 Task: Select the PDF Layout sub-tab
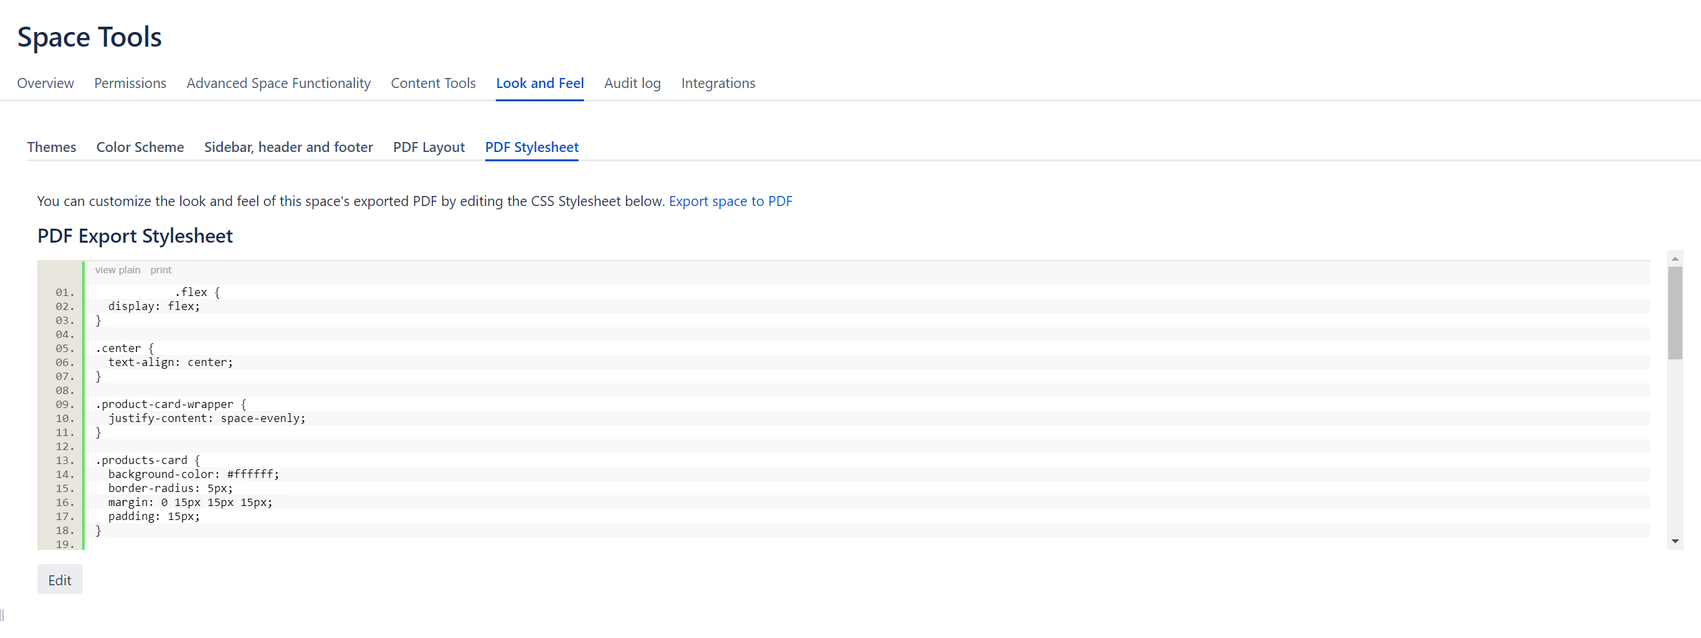coord(429,147)
